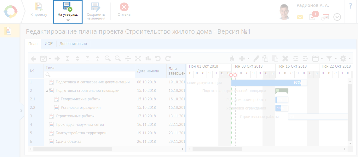The width and height of the screenshot is (358, 157).
Task: Open tasks notification icon with badge 1
Action: click(x=313, y=17)
